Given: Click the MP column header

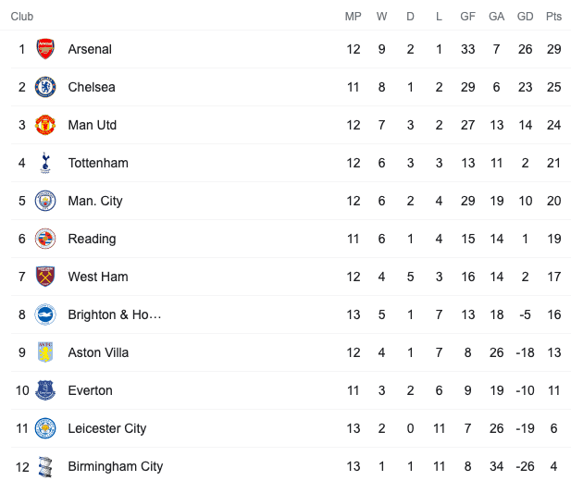Looking at the screenshot, I should point(354,17).
